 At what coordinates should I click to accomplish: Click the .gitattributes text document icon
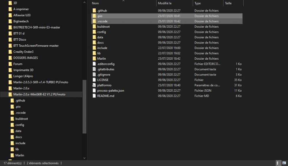click(94, 69)
